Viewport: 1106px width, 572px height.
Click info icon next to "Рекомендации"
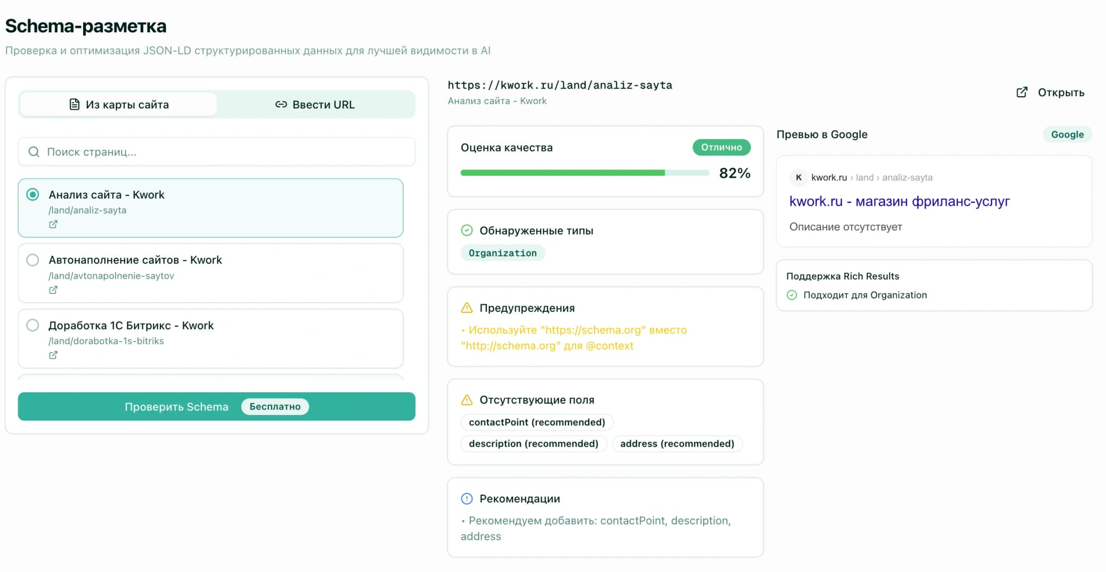(x=467, y=499)
